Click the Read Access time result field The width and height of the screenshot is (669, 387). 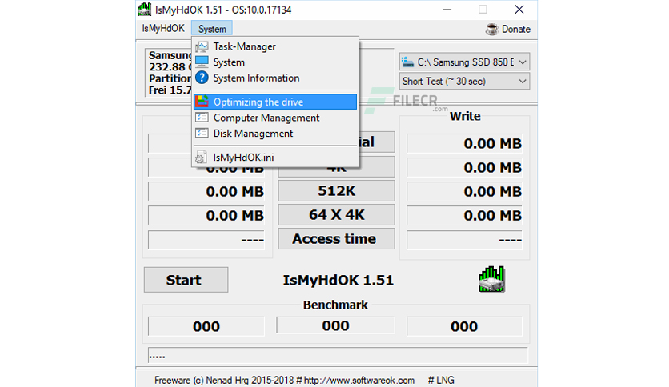point(206,240)
